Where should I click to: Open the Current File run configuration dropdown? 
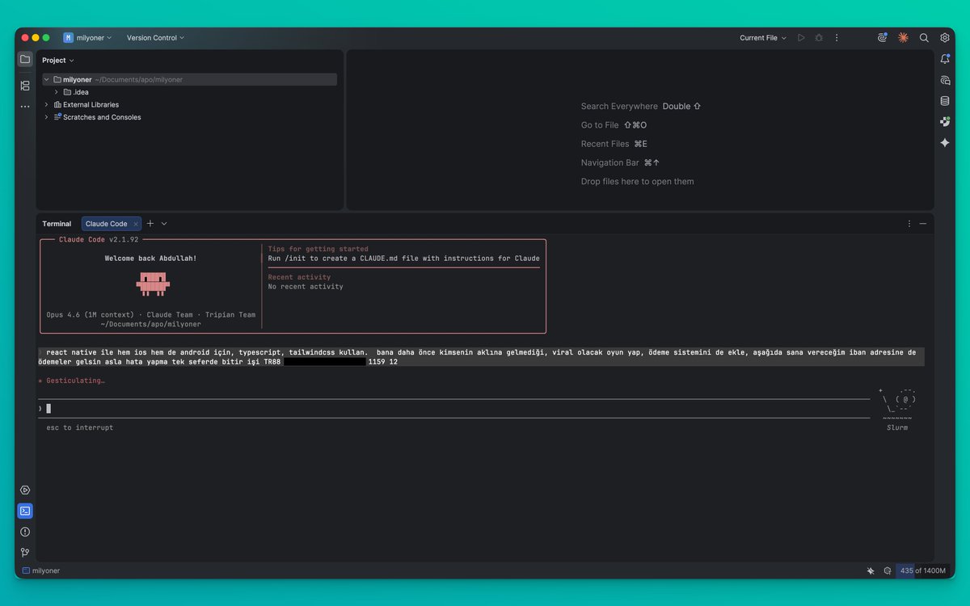point(763,38)
